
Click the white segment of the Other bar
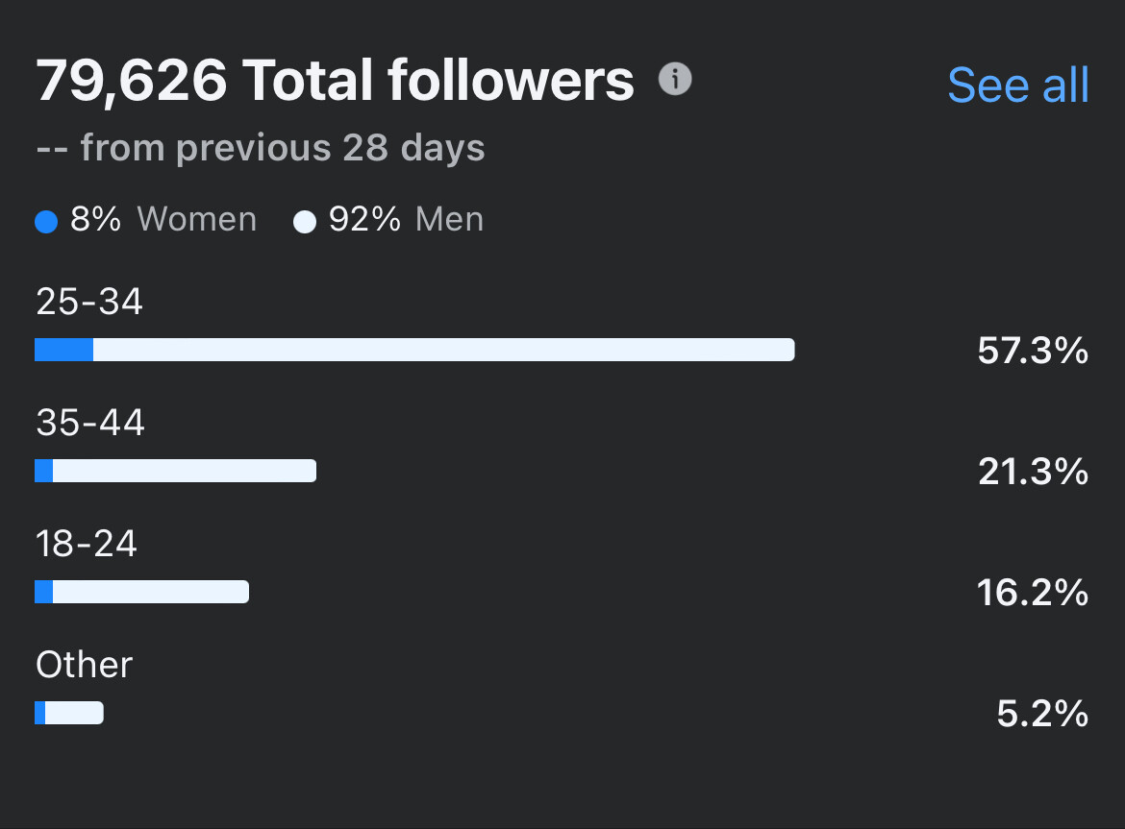tap(74, 713)
